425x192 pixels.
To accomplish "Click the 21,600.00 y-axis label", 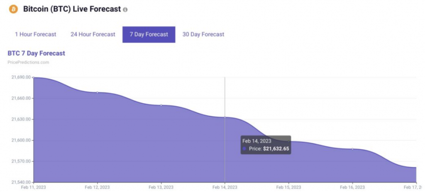I will [x=21, y=140].
